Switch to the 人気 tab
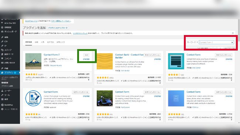Screen dimensions: 240x135 pyautogui.click(x=42, y=42)
